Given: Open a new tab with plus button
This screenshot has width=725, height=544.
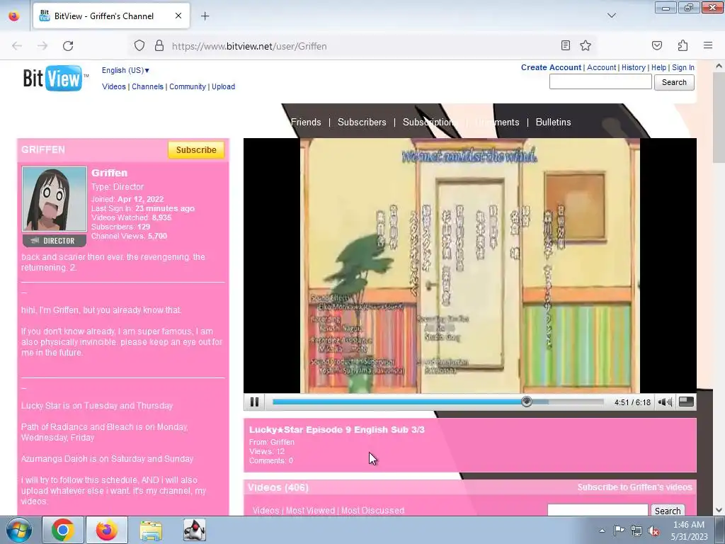Looking at the screenshot, I should tap(205, 16).
